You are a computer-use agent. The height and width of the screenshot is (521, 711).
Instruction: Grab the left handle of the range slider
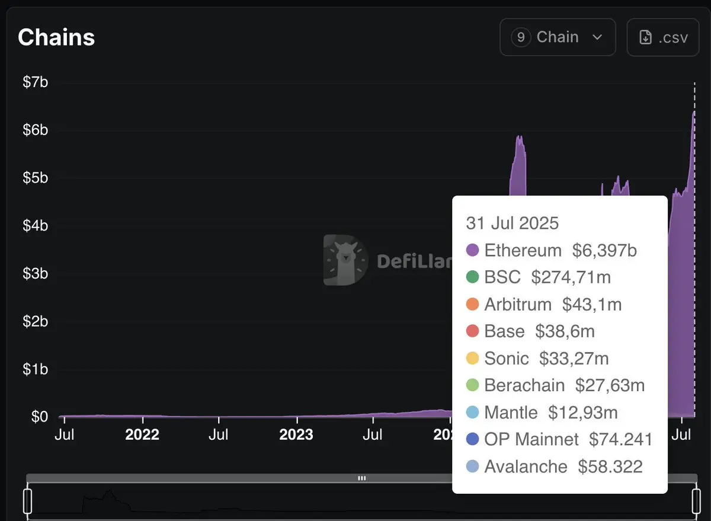tap(27, 501)
